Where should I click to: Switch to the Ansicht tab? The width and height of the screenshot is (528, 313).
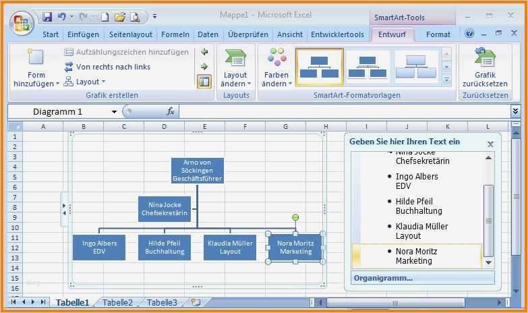289,34
